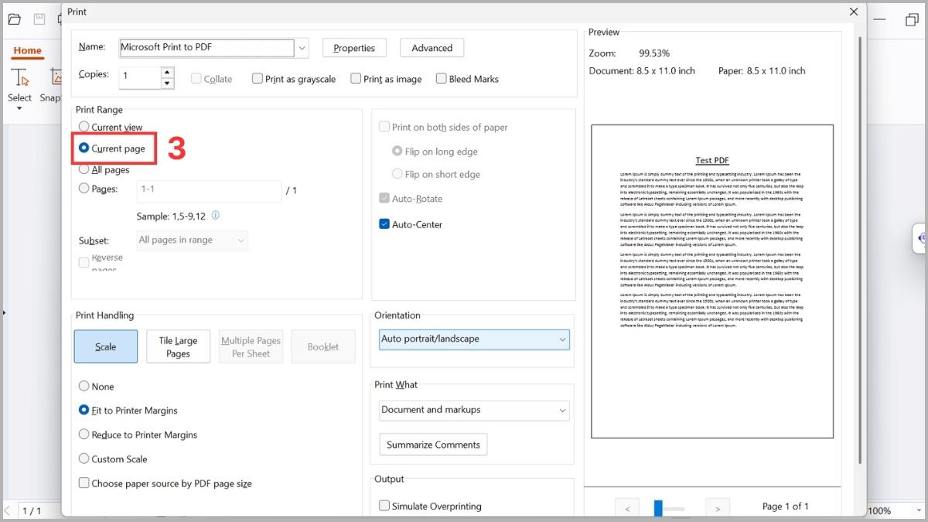This screenshot has height=522, width=928.
Task: Click the Summarize Comments button
Action: tap(433, 445)
